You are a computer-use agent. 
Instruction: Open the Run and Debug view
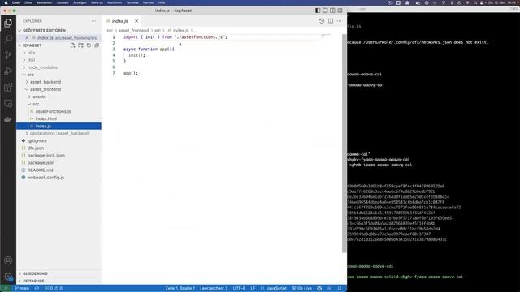(8, 71)
